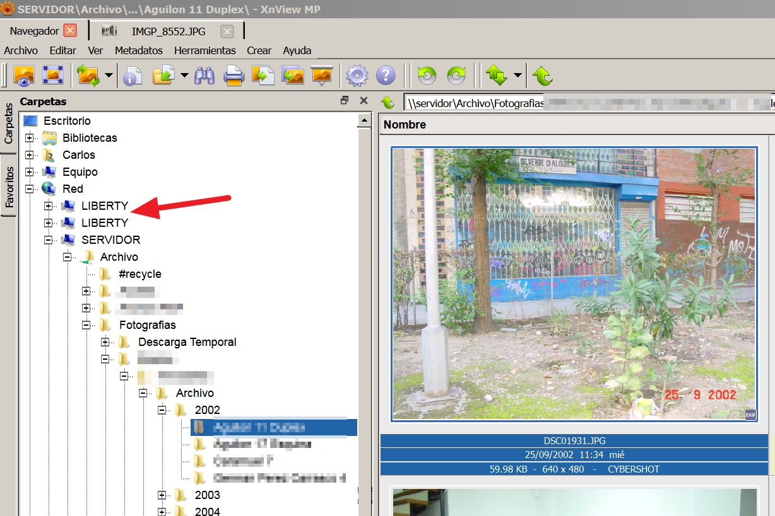Float the Carpetas panel with its undock icon

coord(345,100)
